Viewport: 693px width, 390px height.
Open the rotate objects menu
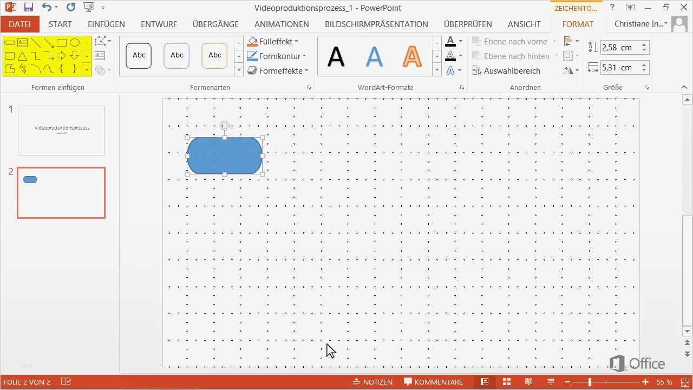tap(571, 70)
